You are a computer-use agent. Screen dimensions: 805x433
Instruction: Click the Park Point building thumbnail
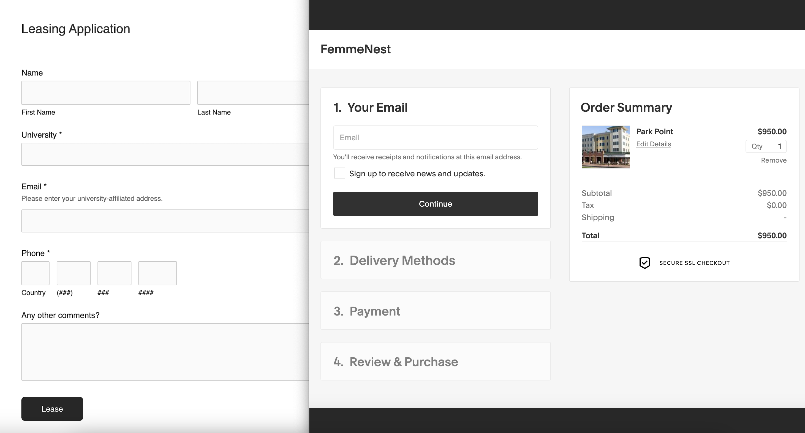(x=606, y=147)
